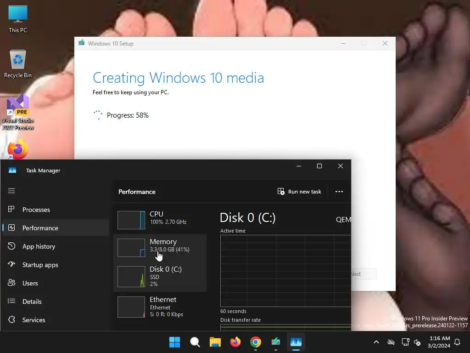Click the Details list icon
This screenshot has width=470, height=353.
[x=11, y=301]
